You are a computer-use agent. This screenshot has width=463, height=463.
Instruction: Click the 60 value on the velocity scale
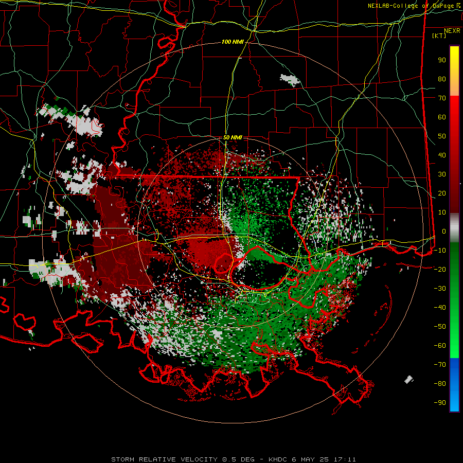click(x=442, y=117)
